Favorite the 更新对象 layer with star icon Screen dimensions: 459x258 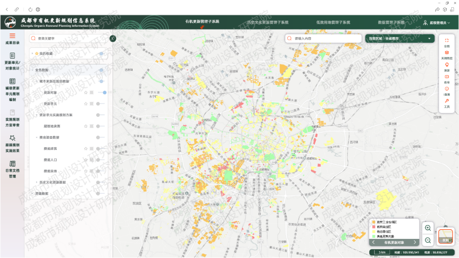[86, 93]
